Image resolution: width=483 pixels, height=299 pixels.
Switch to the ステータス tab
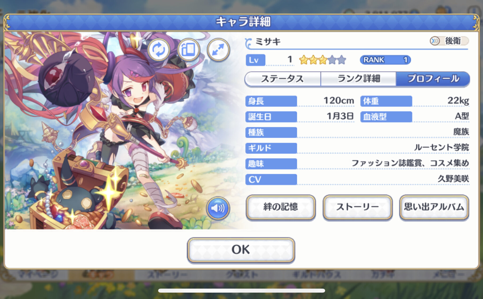tap(283, 79)
